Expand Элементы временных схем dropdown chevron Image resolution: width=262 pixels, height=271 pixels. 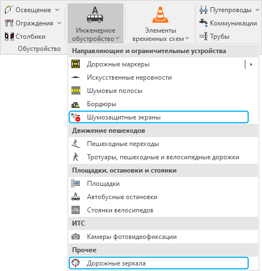[x=187, y=38]
